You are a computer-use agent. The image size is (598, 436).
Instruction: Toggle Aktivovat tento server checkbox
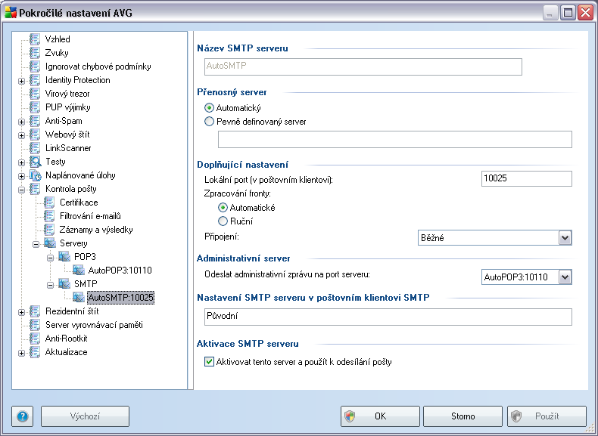tap(209, 362)
